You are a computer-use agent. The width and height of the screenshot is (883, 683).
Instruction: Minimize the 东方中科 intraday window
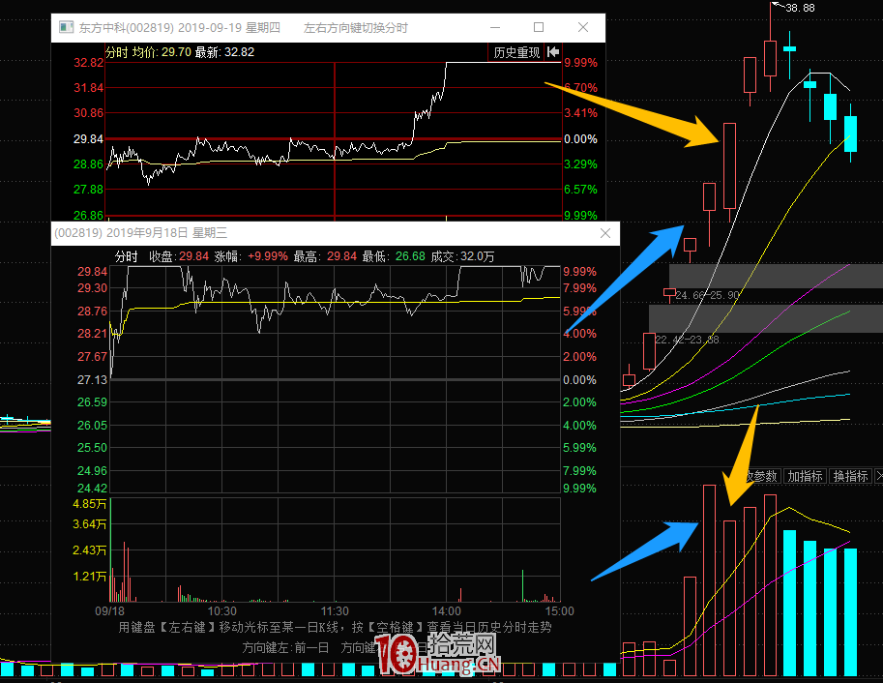coord(495,27)
